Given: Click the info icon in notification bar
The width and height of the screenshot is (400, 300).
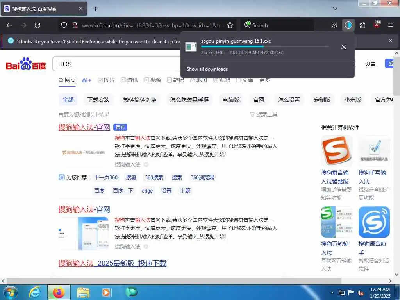Looking at the screenshot, I should 11,41.
